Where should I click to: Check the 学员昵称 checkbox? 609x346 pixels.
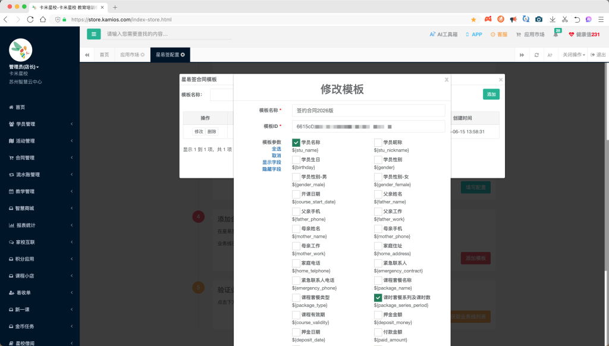[378, 143]
